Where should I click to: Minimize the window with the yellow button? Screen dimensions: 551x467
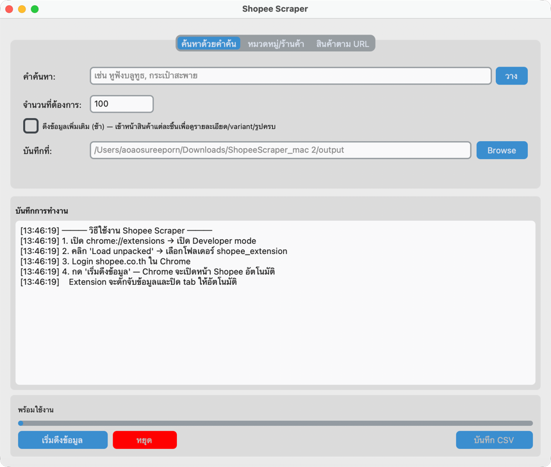[x=22, y=9]
